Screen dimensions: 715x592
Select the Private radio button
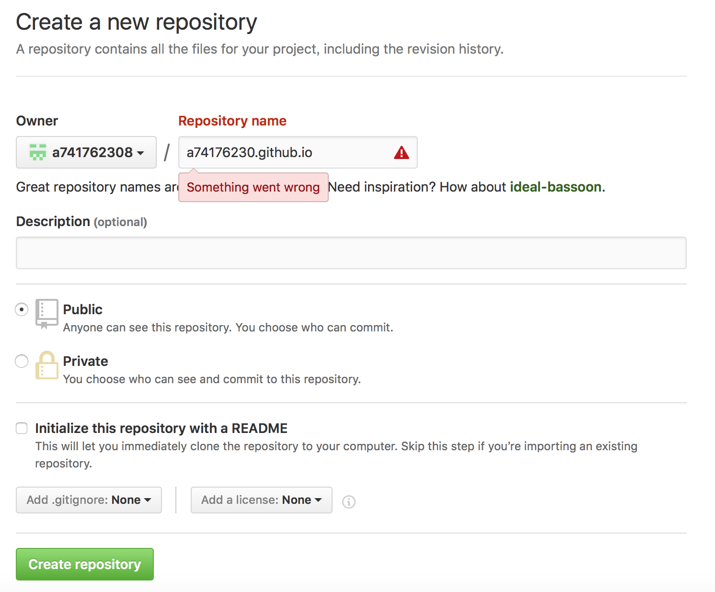(x=22, y=361)
